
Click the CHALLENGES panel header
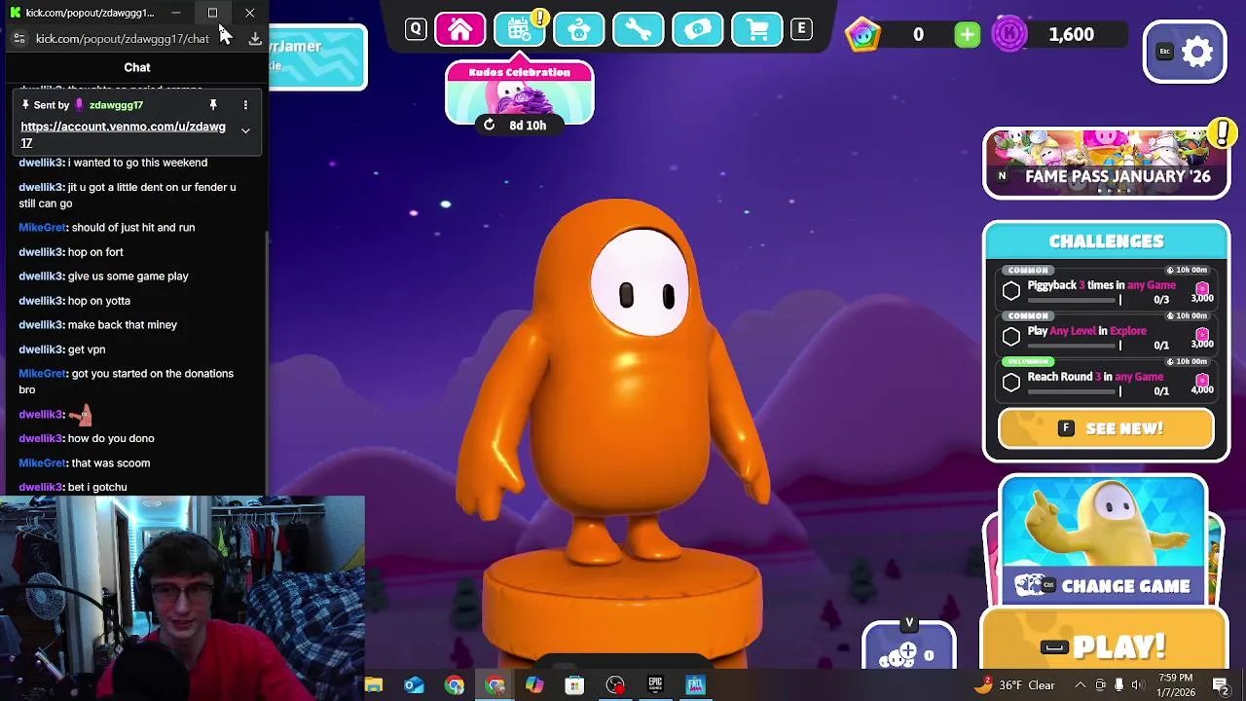pyautogui.click(x=1106, y=241)
